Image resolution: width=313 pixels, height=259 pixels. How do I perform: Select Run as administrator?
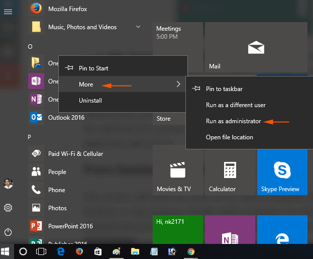pyautogui.click(x=249, y=121)
